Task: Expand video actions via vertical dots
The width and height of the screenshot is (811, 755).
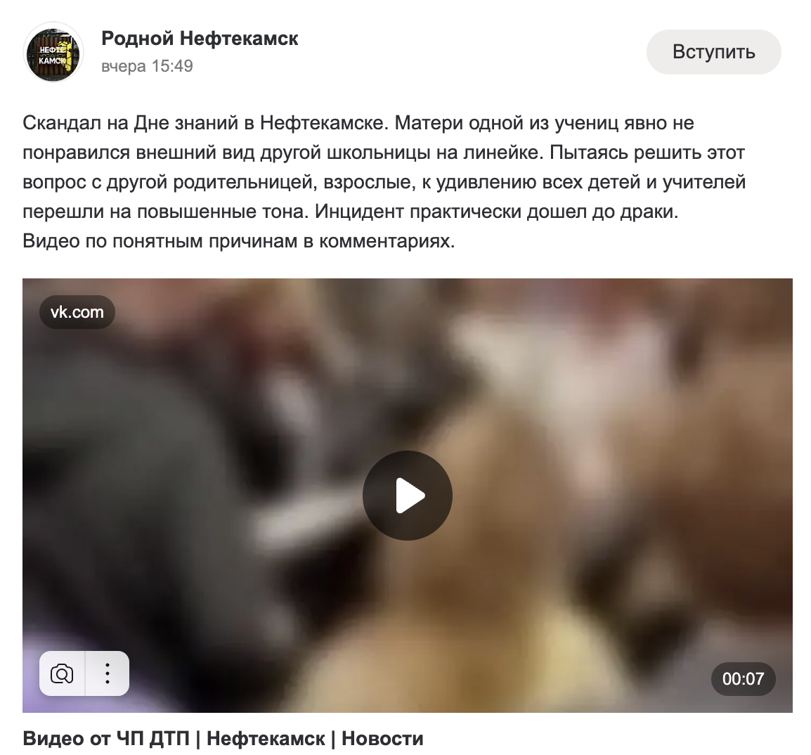Action: [x=107, y=673]
